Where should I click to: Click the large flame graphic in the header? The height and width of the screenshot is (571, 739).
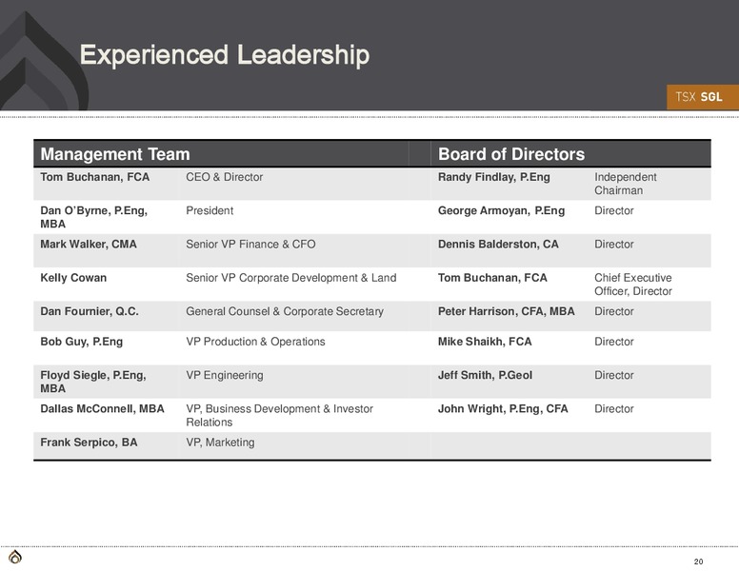[44, 60]
